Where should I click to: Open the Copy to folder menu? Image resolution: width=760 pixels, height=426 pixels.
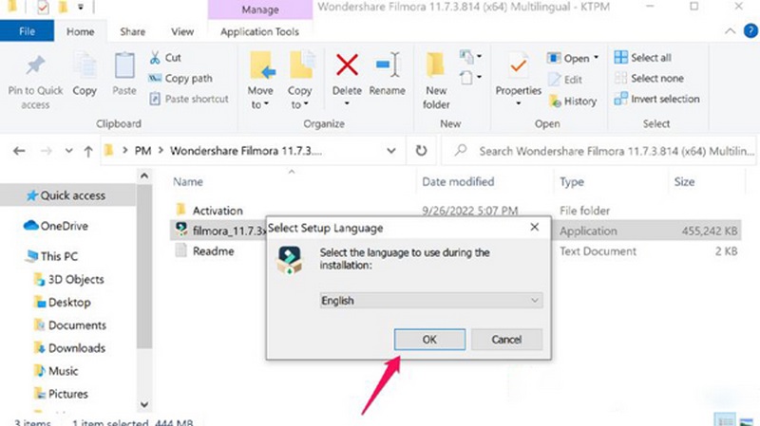tap(300, 81)
